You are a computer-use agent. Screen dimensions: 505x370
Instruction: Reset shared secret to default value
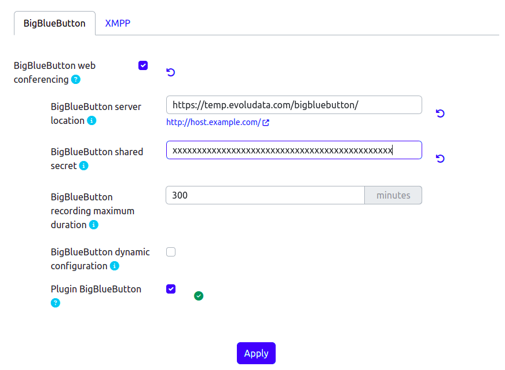coord(440,159)
